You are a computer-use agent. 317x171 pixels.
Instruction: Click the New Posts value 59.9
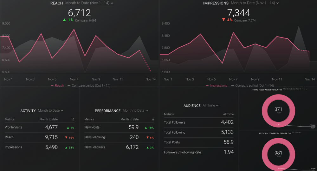134,127
